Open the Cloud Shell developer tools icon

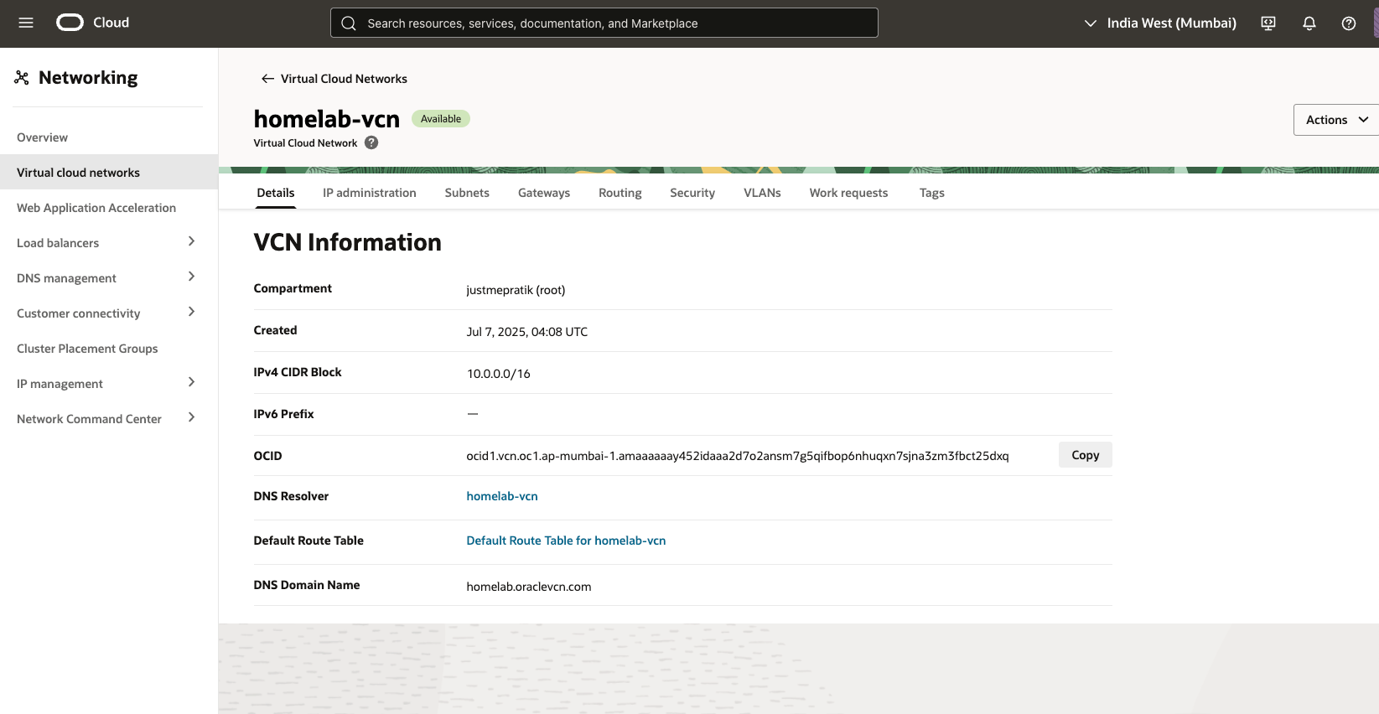coord(1268,23)
